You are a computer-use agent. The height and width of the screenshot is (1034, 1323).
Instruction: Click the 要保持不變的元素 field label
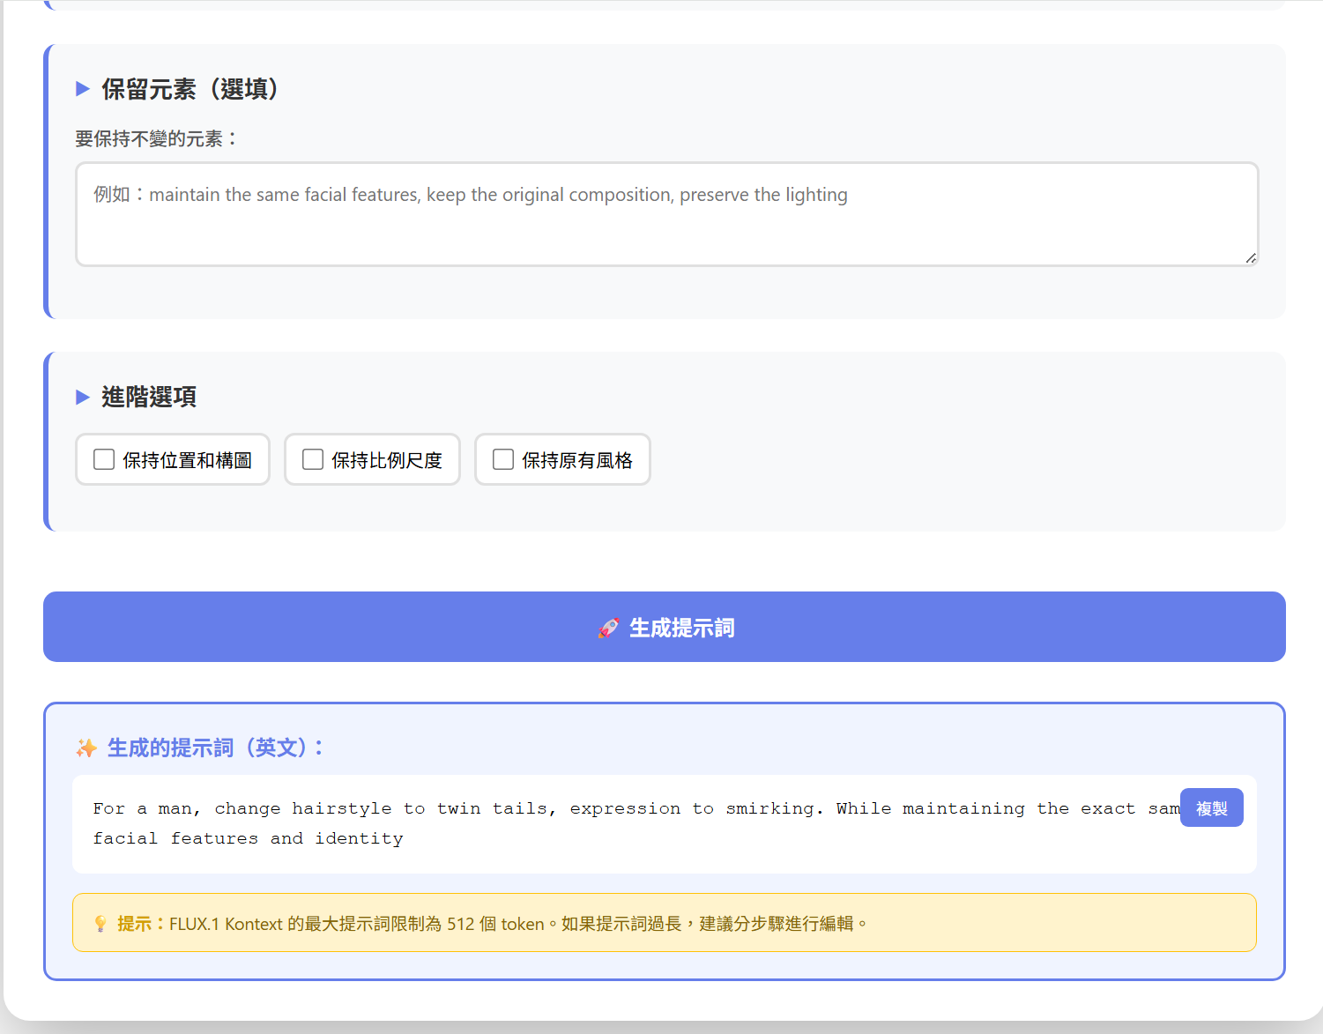click(x=156, y=139)
